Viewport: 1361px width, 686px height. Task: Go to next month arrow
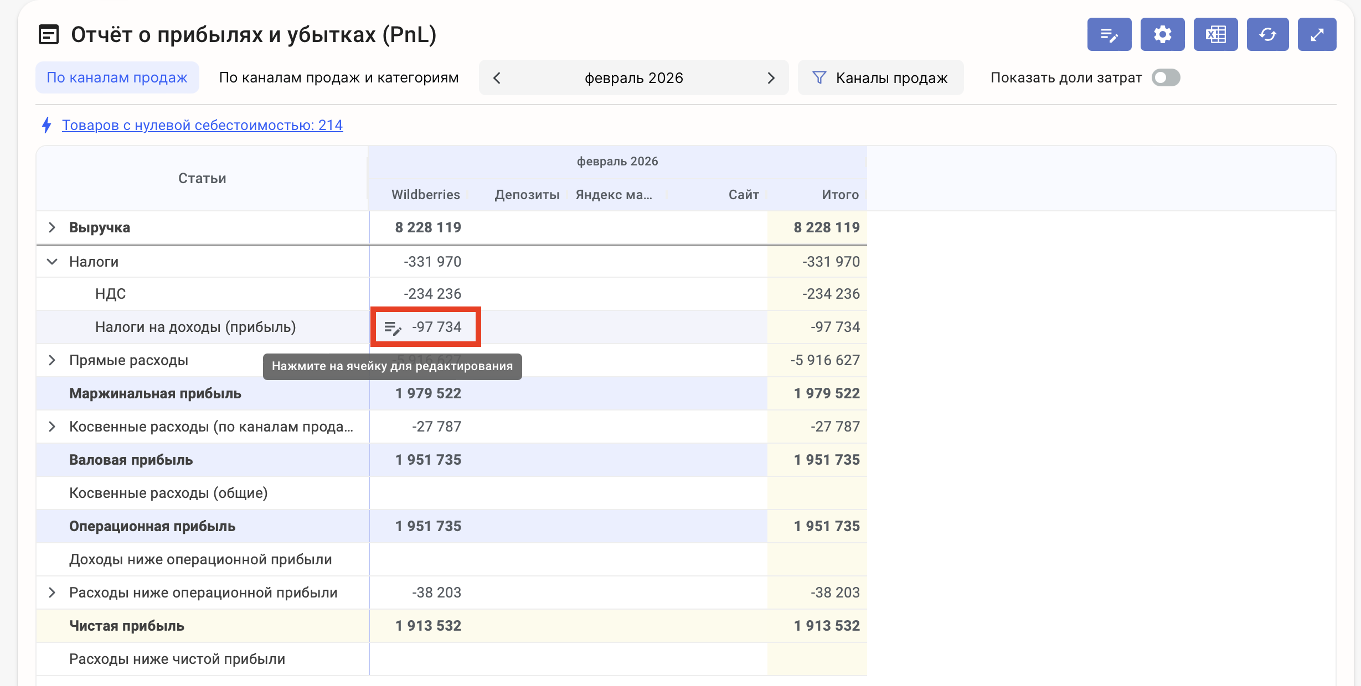tap(771, 78)
